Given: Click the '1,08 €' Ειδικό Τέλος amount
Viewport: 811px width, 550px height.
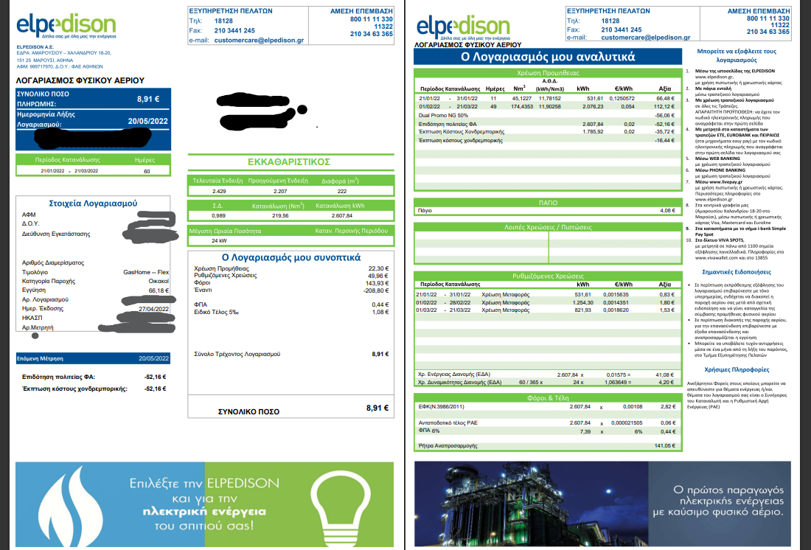Looking at the screenshot, I should (380, 312).
